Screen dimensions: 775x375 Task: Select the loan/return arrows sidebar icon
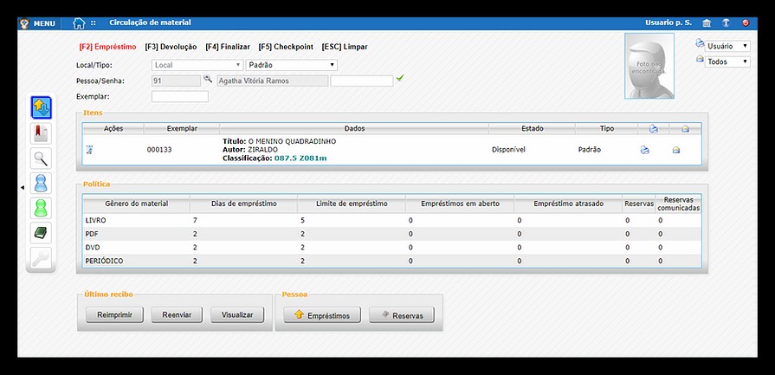coord(41,108)
